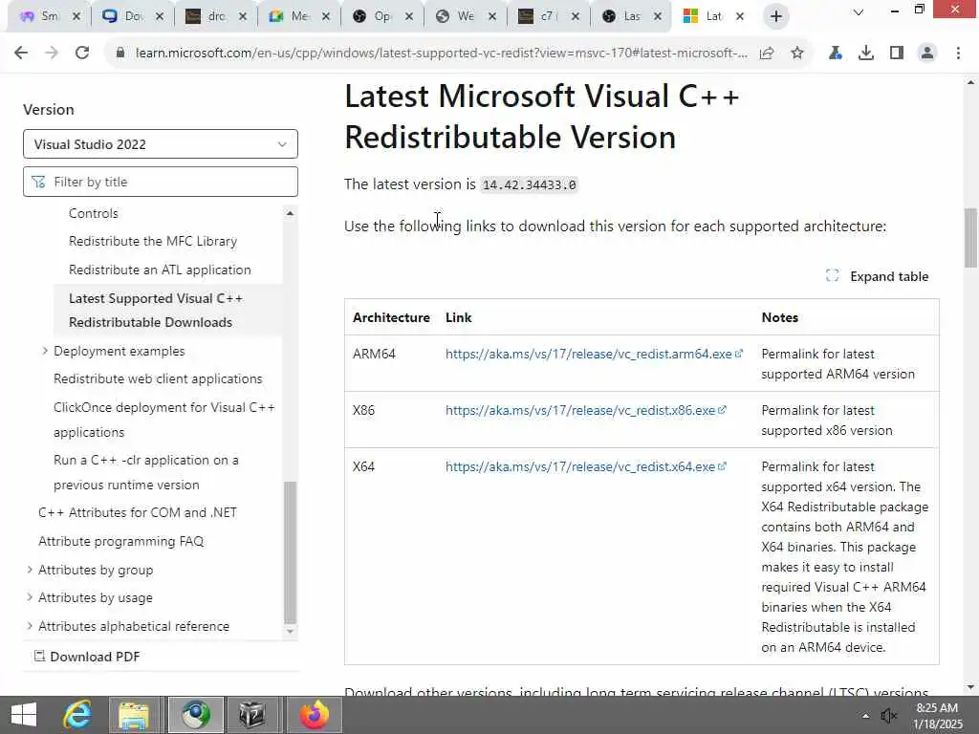Click the Filter by title field

[x=161, y=182]
